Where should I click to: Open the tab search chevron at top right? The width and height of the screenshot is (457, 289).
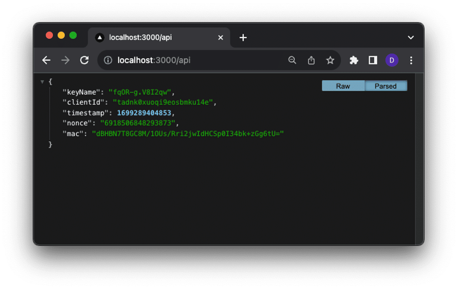(x=411, y=37)
